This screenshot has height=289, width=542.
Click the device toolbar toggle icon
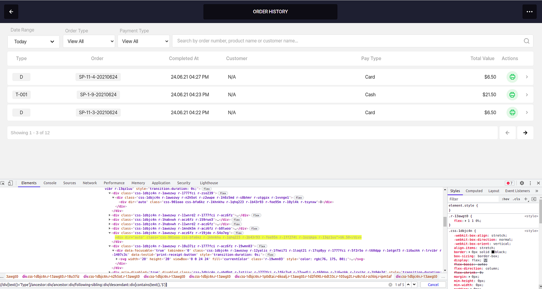pyautogui.click(x=10, y=183)
